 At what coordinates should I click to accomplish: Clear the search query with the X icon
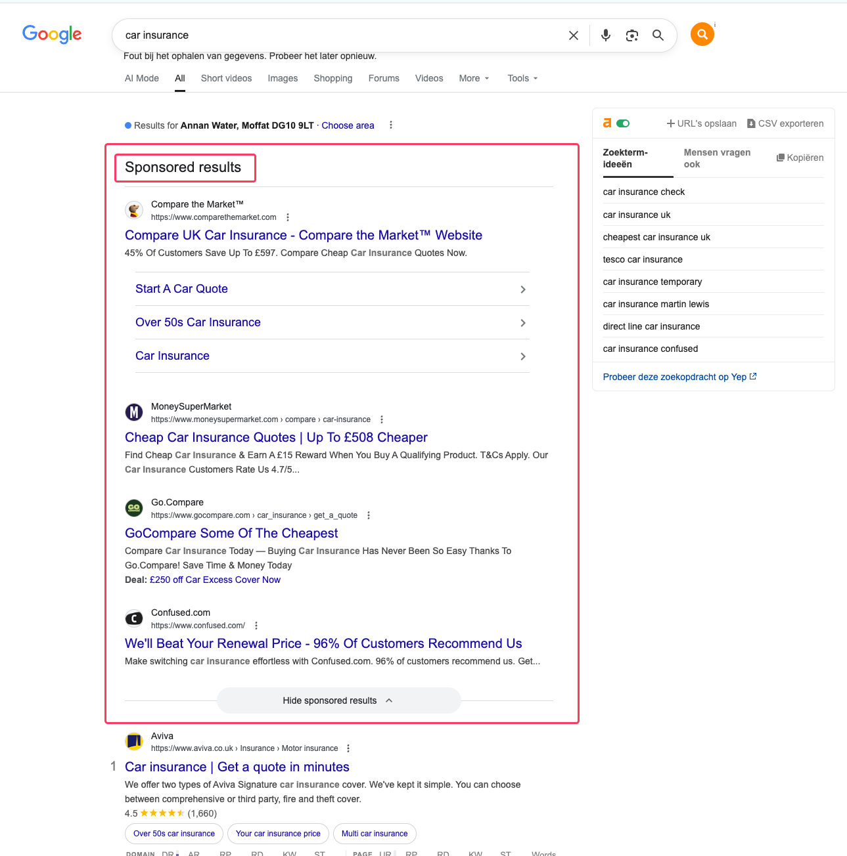coord(573,35)
